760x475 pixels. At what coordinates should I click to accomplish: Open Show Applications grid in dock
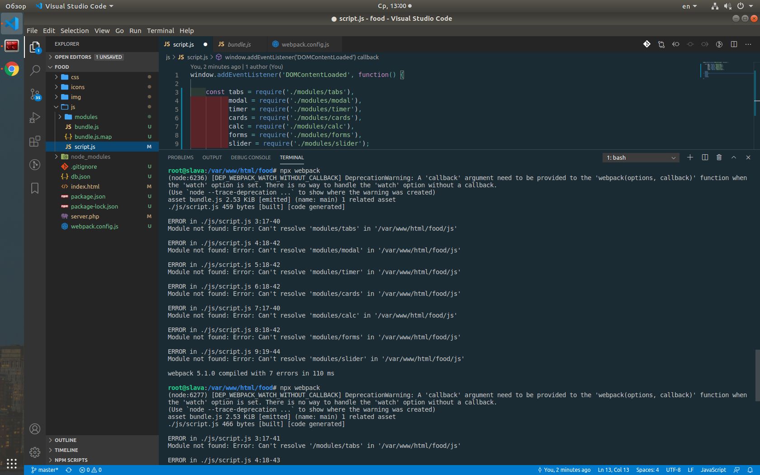coord(12,463)
